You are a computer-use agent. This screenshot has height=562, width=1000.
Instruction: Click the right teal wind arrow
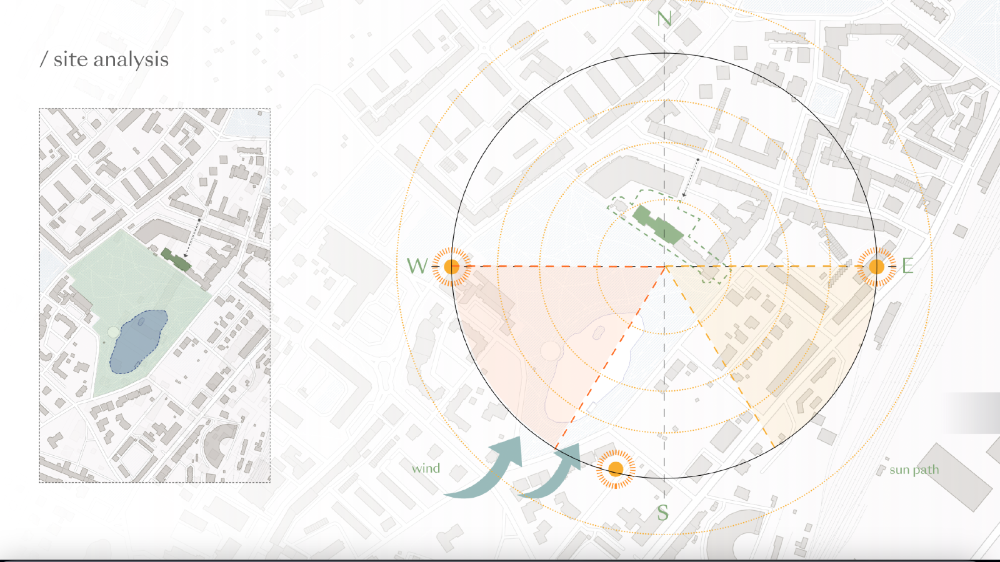(556, 475)
